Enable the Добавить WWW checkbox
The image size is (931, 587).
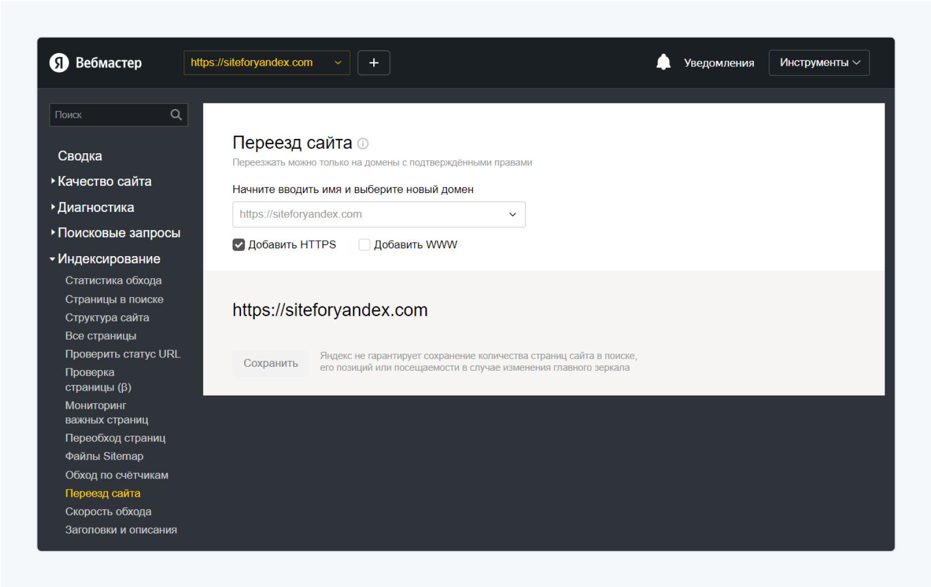pyautogui.click(x=364, y=245)
